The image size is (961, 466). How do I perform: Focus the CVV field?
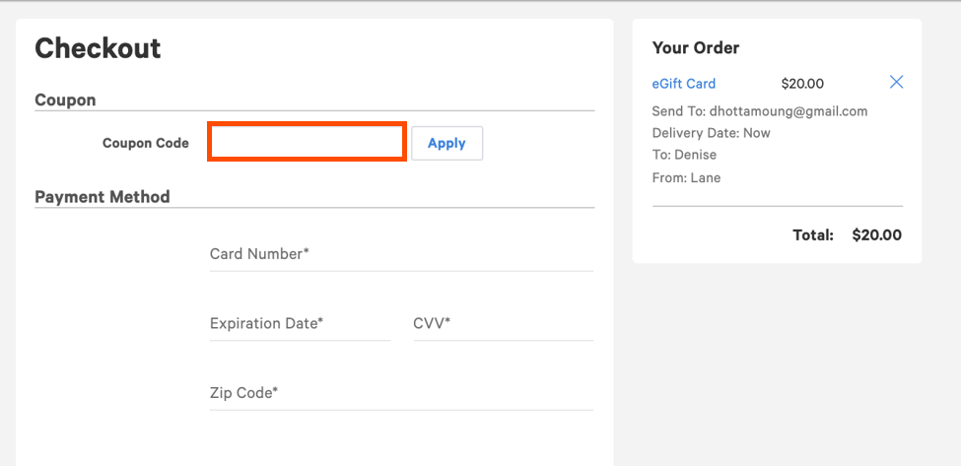[503, 323]
